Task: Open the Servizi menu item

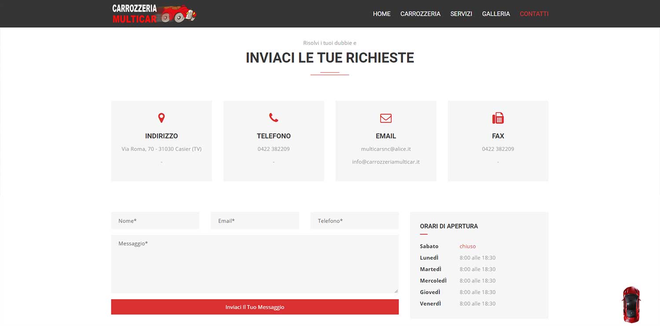Action: coord(461,14)
